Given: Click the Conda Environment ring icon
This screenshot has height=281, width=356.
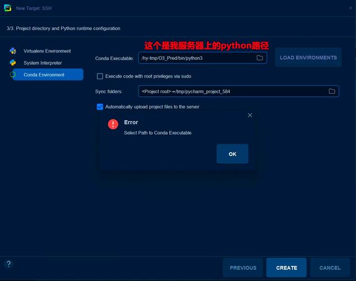Looking at the screenshot, I should [13, 75].
